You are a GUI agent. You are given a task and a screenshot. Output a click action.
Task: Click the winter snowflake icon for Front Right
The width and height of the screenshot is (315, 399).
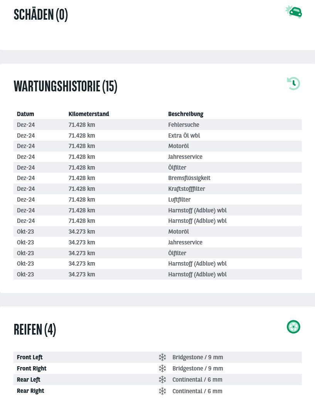162,369
